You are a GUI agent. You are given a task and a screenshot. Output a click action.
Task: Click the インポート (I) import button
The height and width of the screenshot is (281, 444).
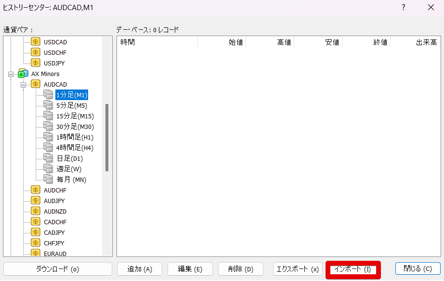coord(353,269)
